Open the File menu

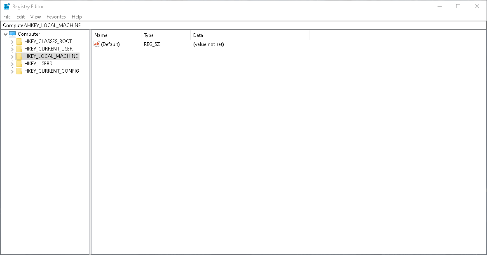(x=7, y=17)
